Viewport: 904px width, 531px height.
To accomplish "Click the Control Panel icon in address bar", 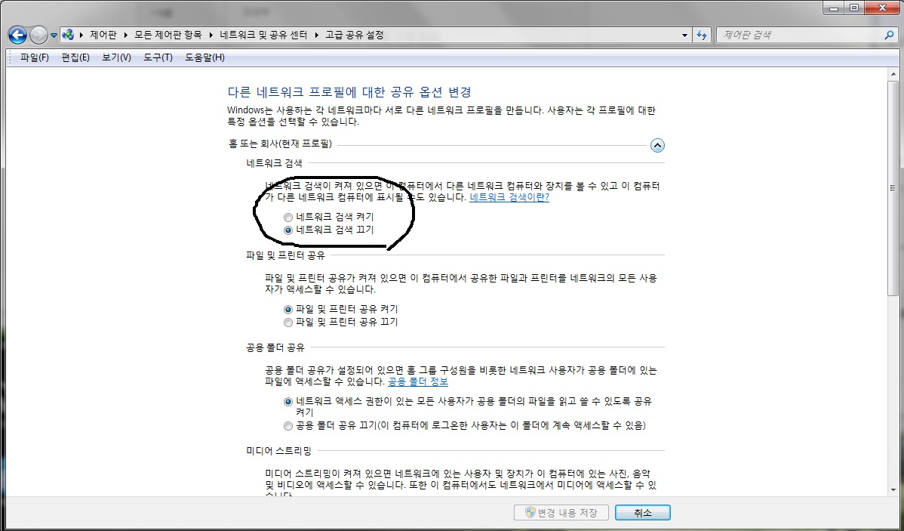I will [68, 35].
